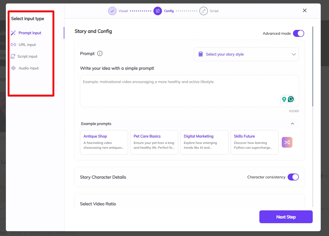The width and height of the screenshot is (329, 236).
Task: Click the URL input link icon
Action: (x=13, y=45)
